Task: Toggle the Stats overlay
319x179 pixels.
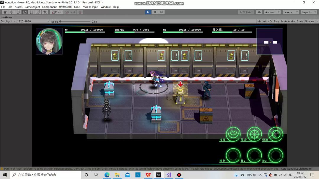Action: coord(300,21)
